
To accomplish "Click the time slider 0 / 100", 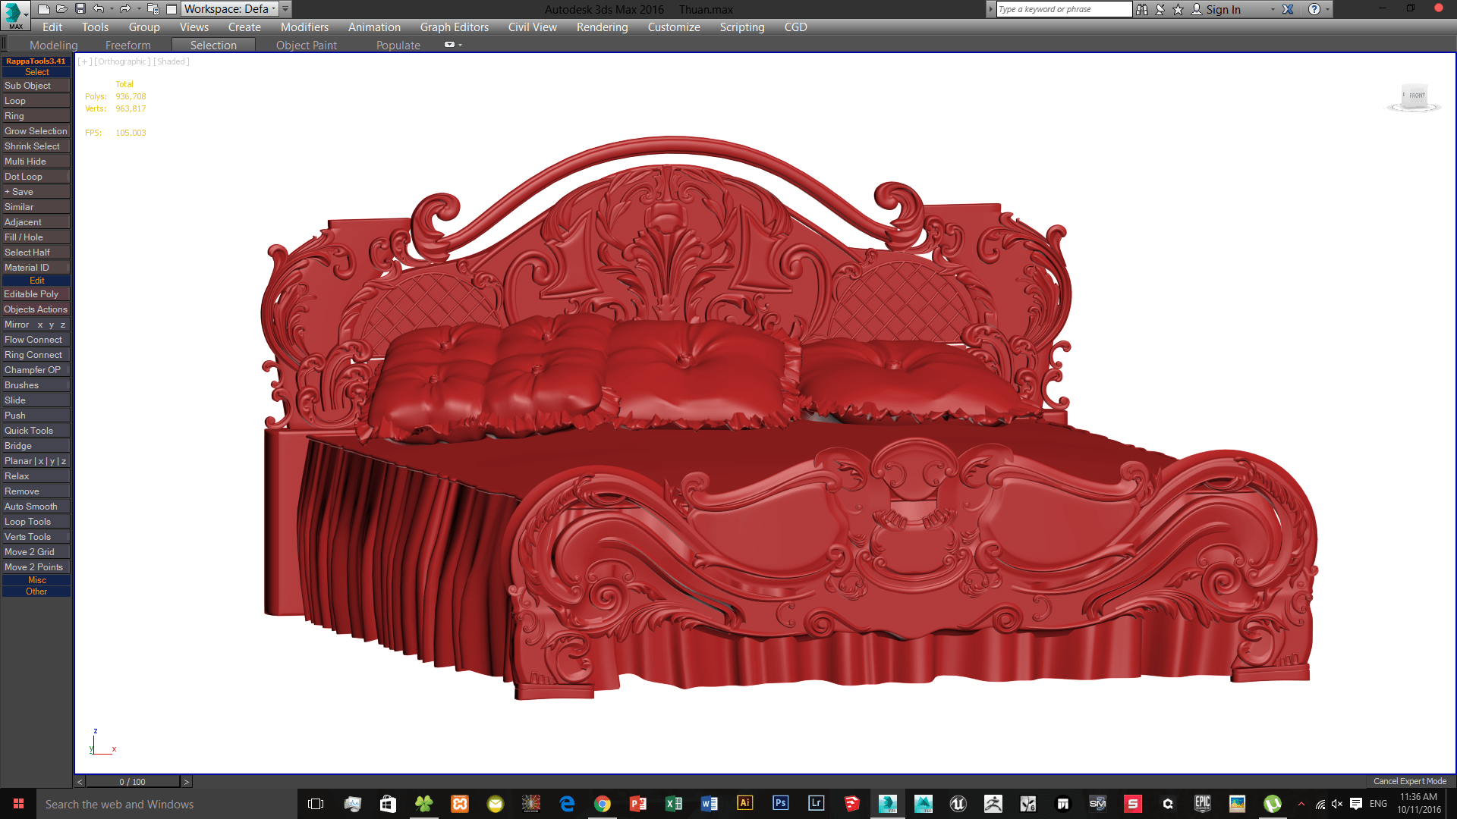I will [132, 782].
